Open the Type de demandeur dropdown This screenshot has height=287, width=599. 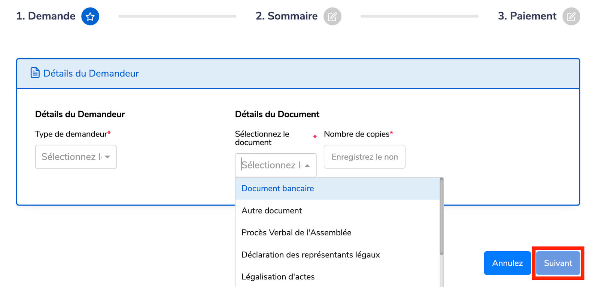[x=76, y=157]
